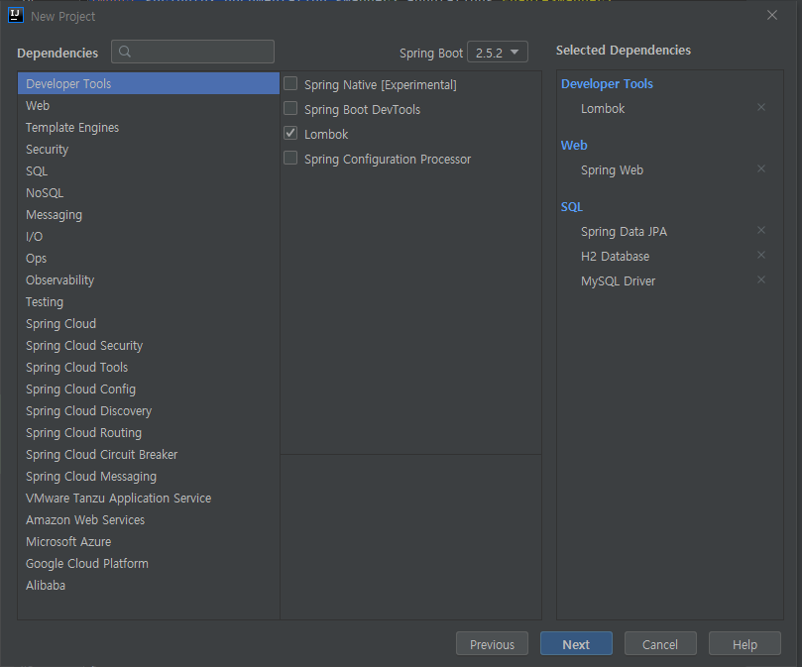This screenshot has height=667, width=802.
Task: Select Spring Web in Selected Dependencies
Action: click(x=612, y=170)
